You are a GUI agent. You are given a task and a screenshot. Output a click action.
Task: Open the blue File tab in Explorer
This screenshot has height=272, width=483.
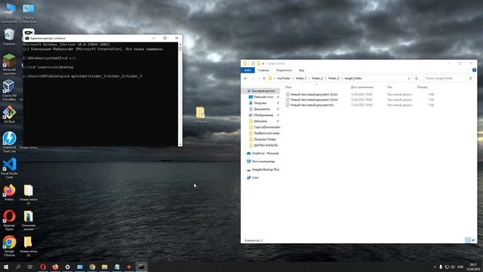tap(248, 70)
